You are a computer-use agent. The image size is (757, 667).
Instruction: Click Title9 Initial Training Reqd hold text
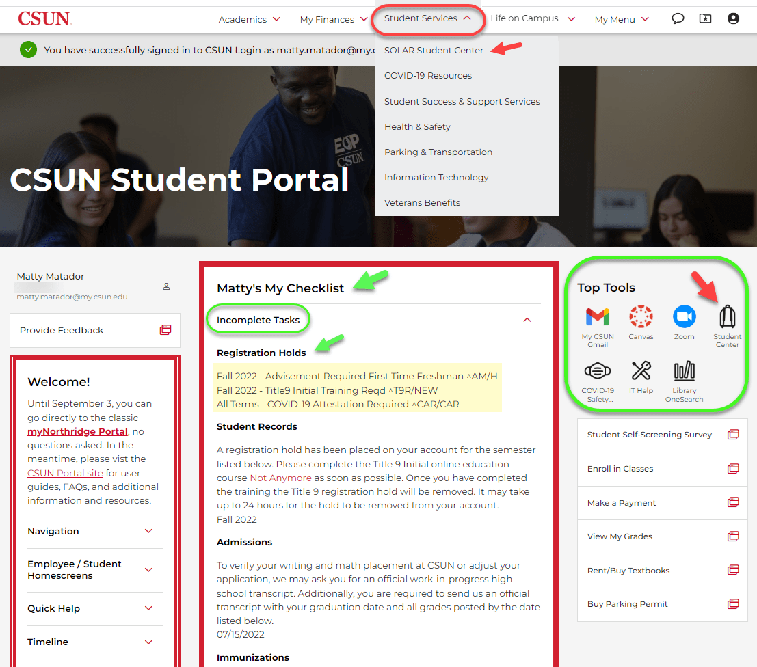coord(327,390)
